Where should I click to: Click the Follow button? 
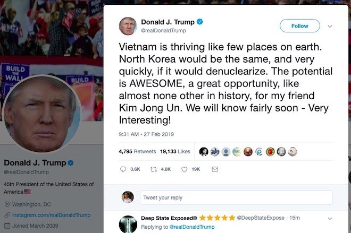(300, 25)
